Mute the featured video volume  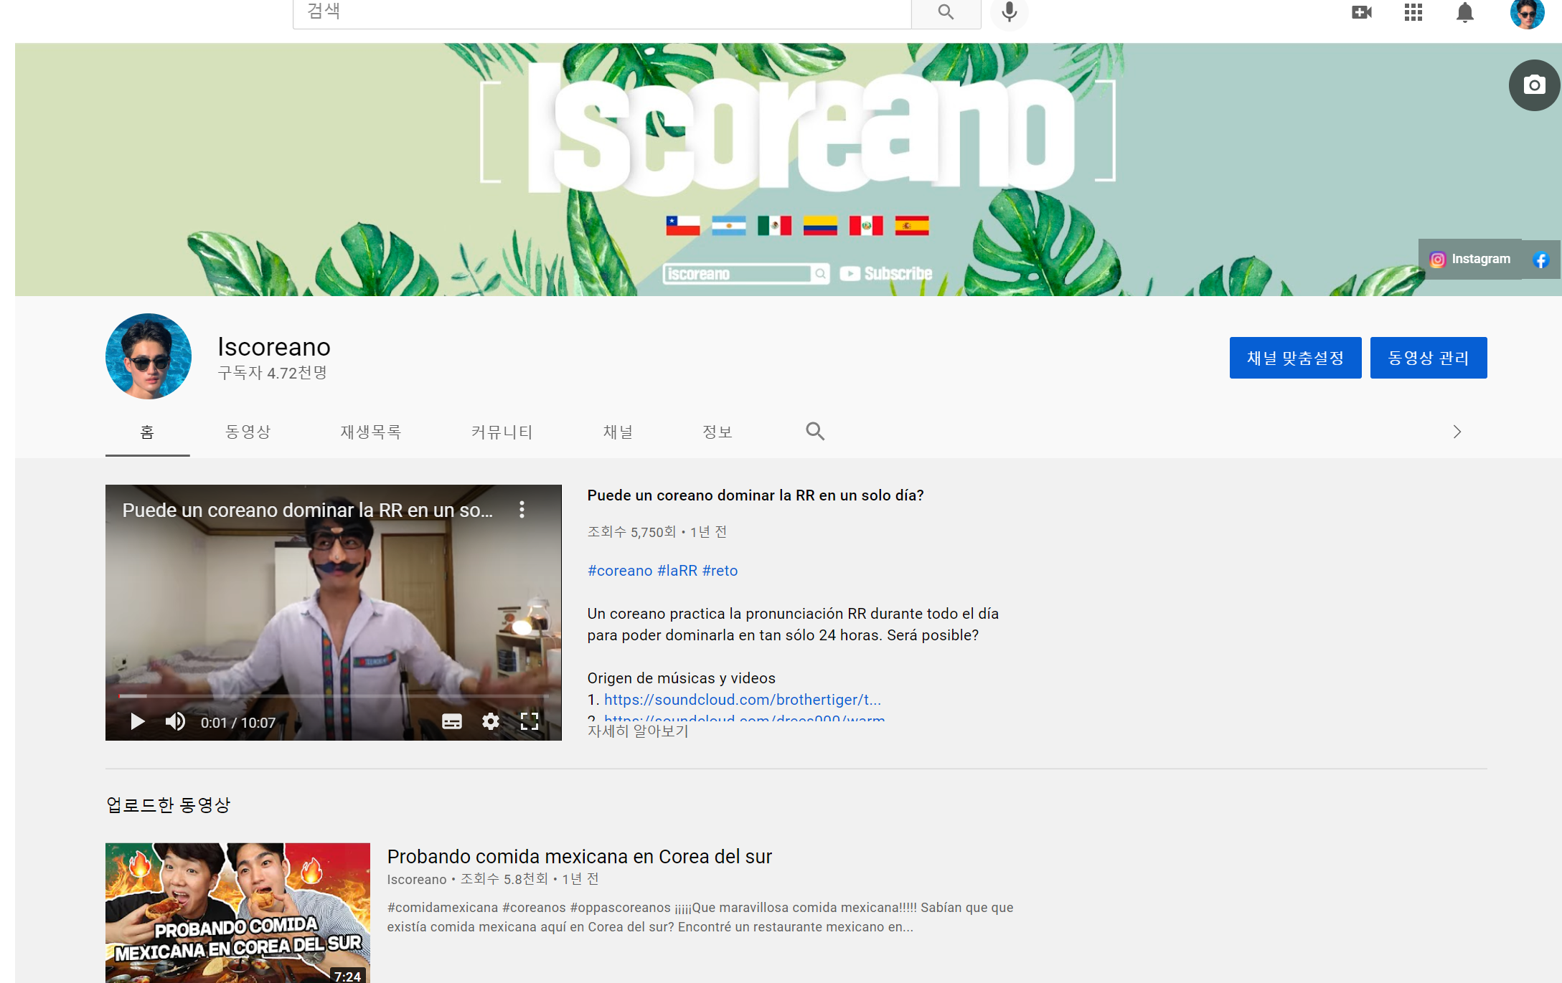point(175,721)
